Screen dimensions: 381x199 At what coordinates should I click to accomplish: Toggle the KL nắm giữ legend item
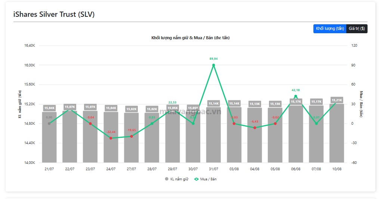177,179
